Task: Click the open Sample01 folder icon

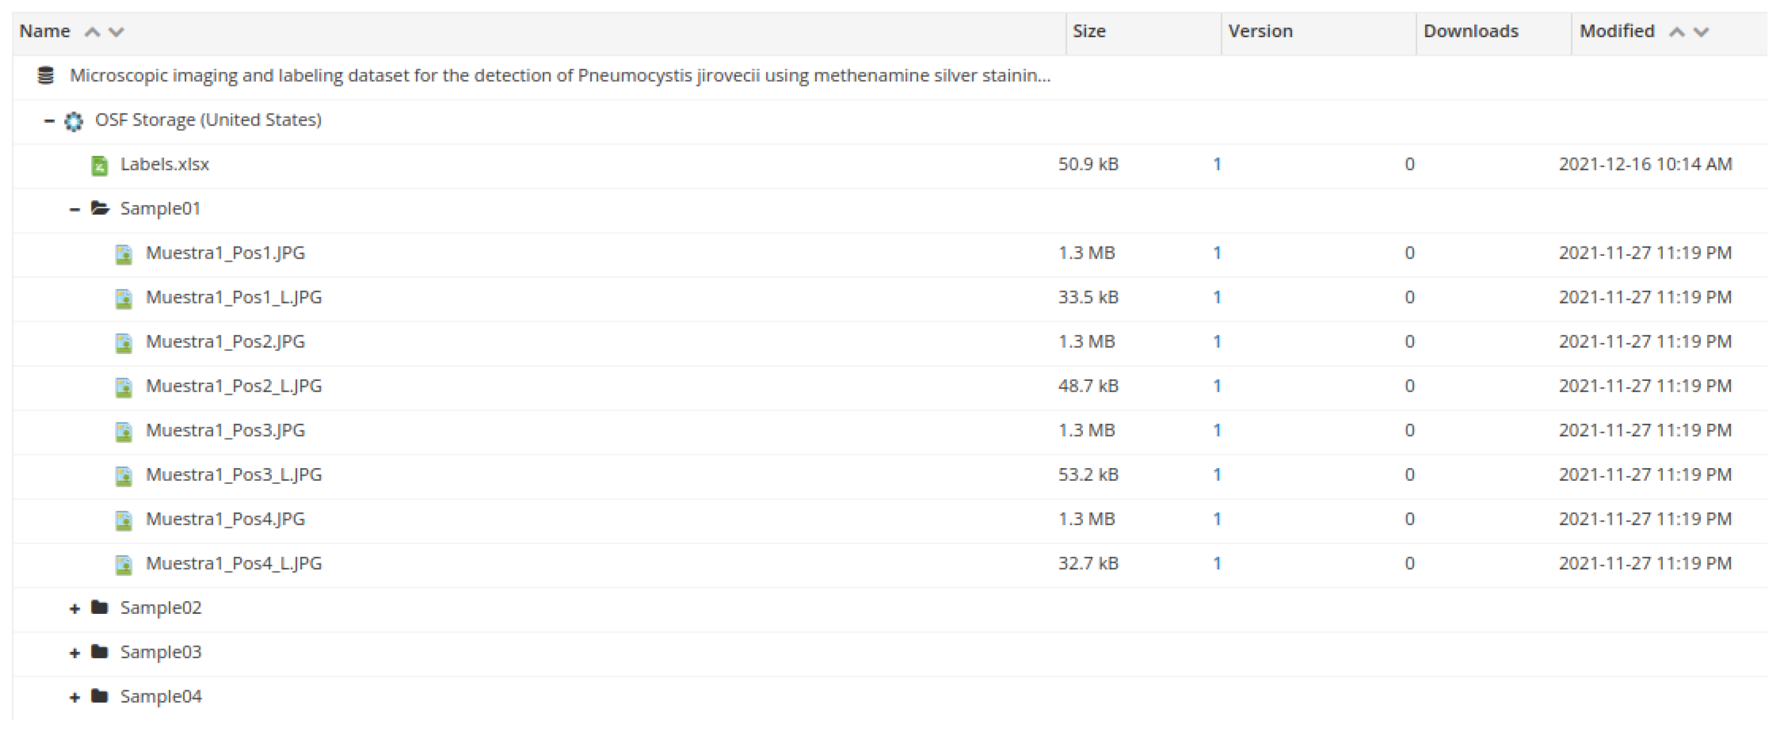Action: point(100,209)
